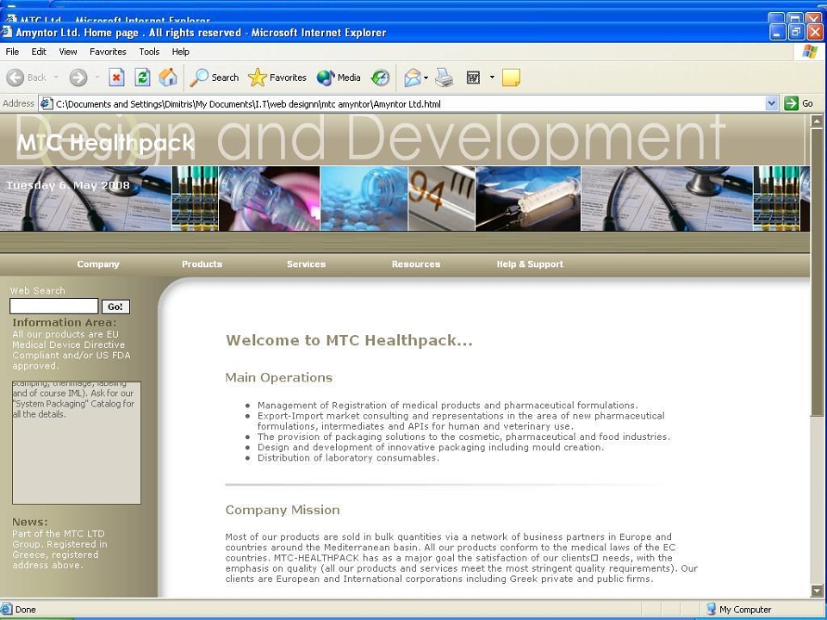
Task: Click the Mail envelope icon
Action: pyautogui.click(x=413, y=78)
